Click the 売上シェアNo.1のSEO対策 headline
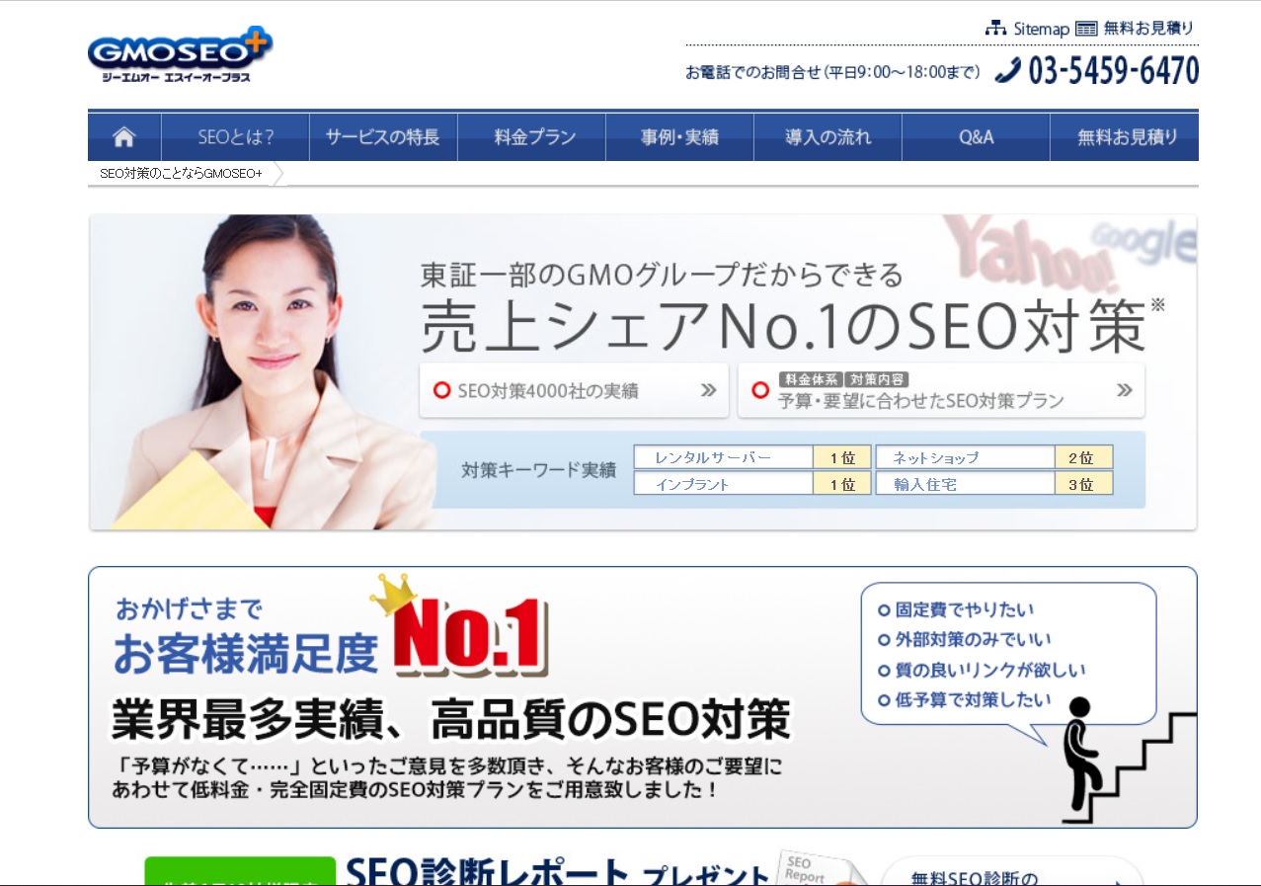This screenshot has width=1261, height=886. point(784,325)
